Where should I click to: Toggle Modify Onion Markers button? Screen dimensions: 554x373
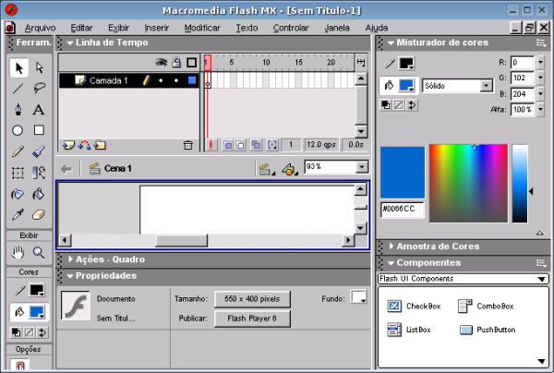click(272, 145)
